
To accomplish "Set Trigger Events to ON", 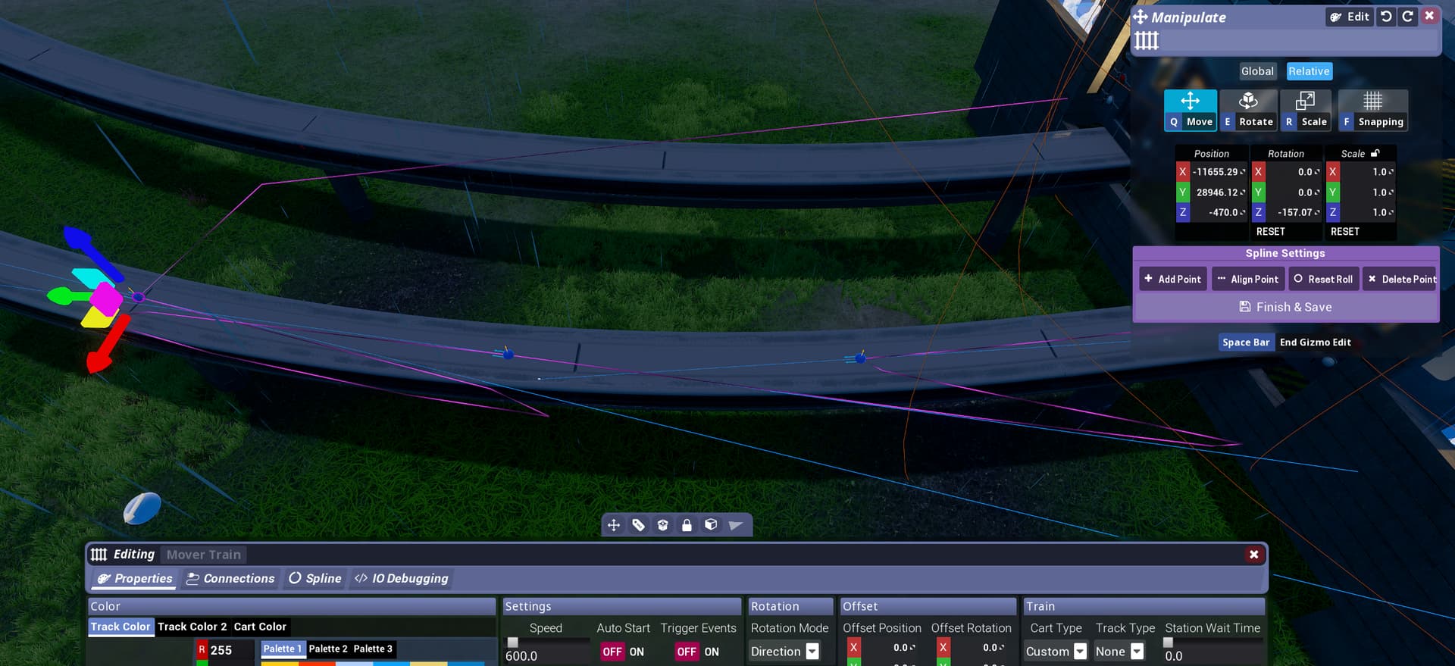I will coord(712,652).
